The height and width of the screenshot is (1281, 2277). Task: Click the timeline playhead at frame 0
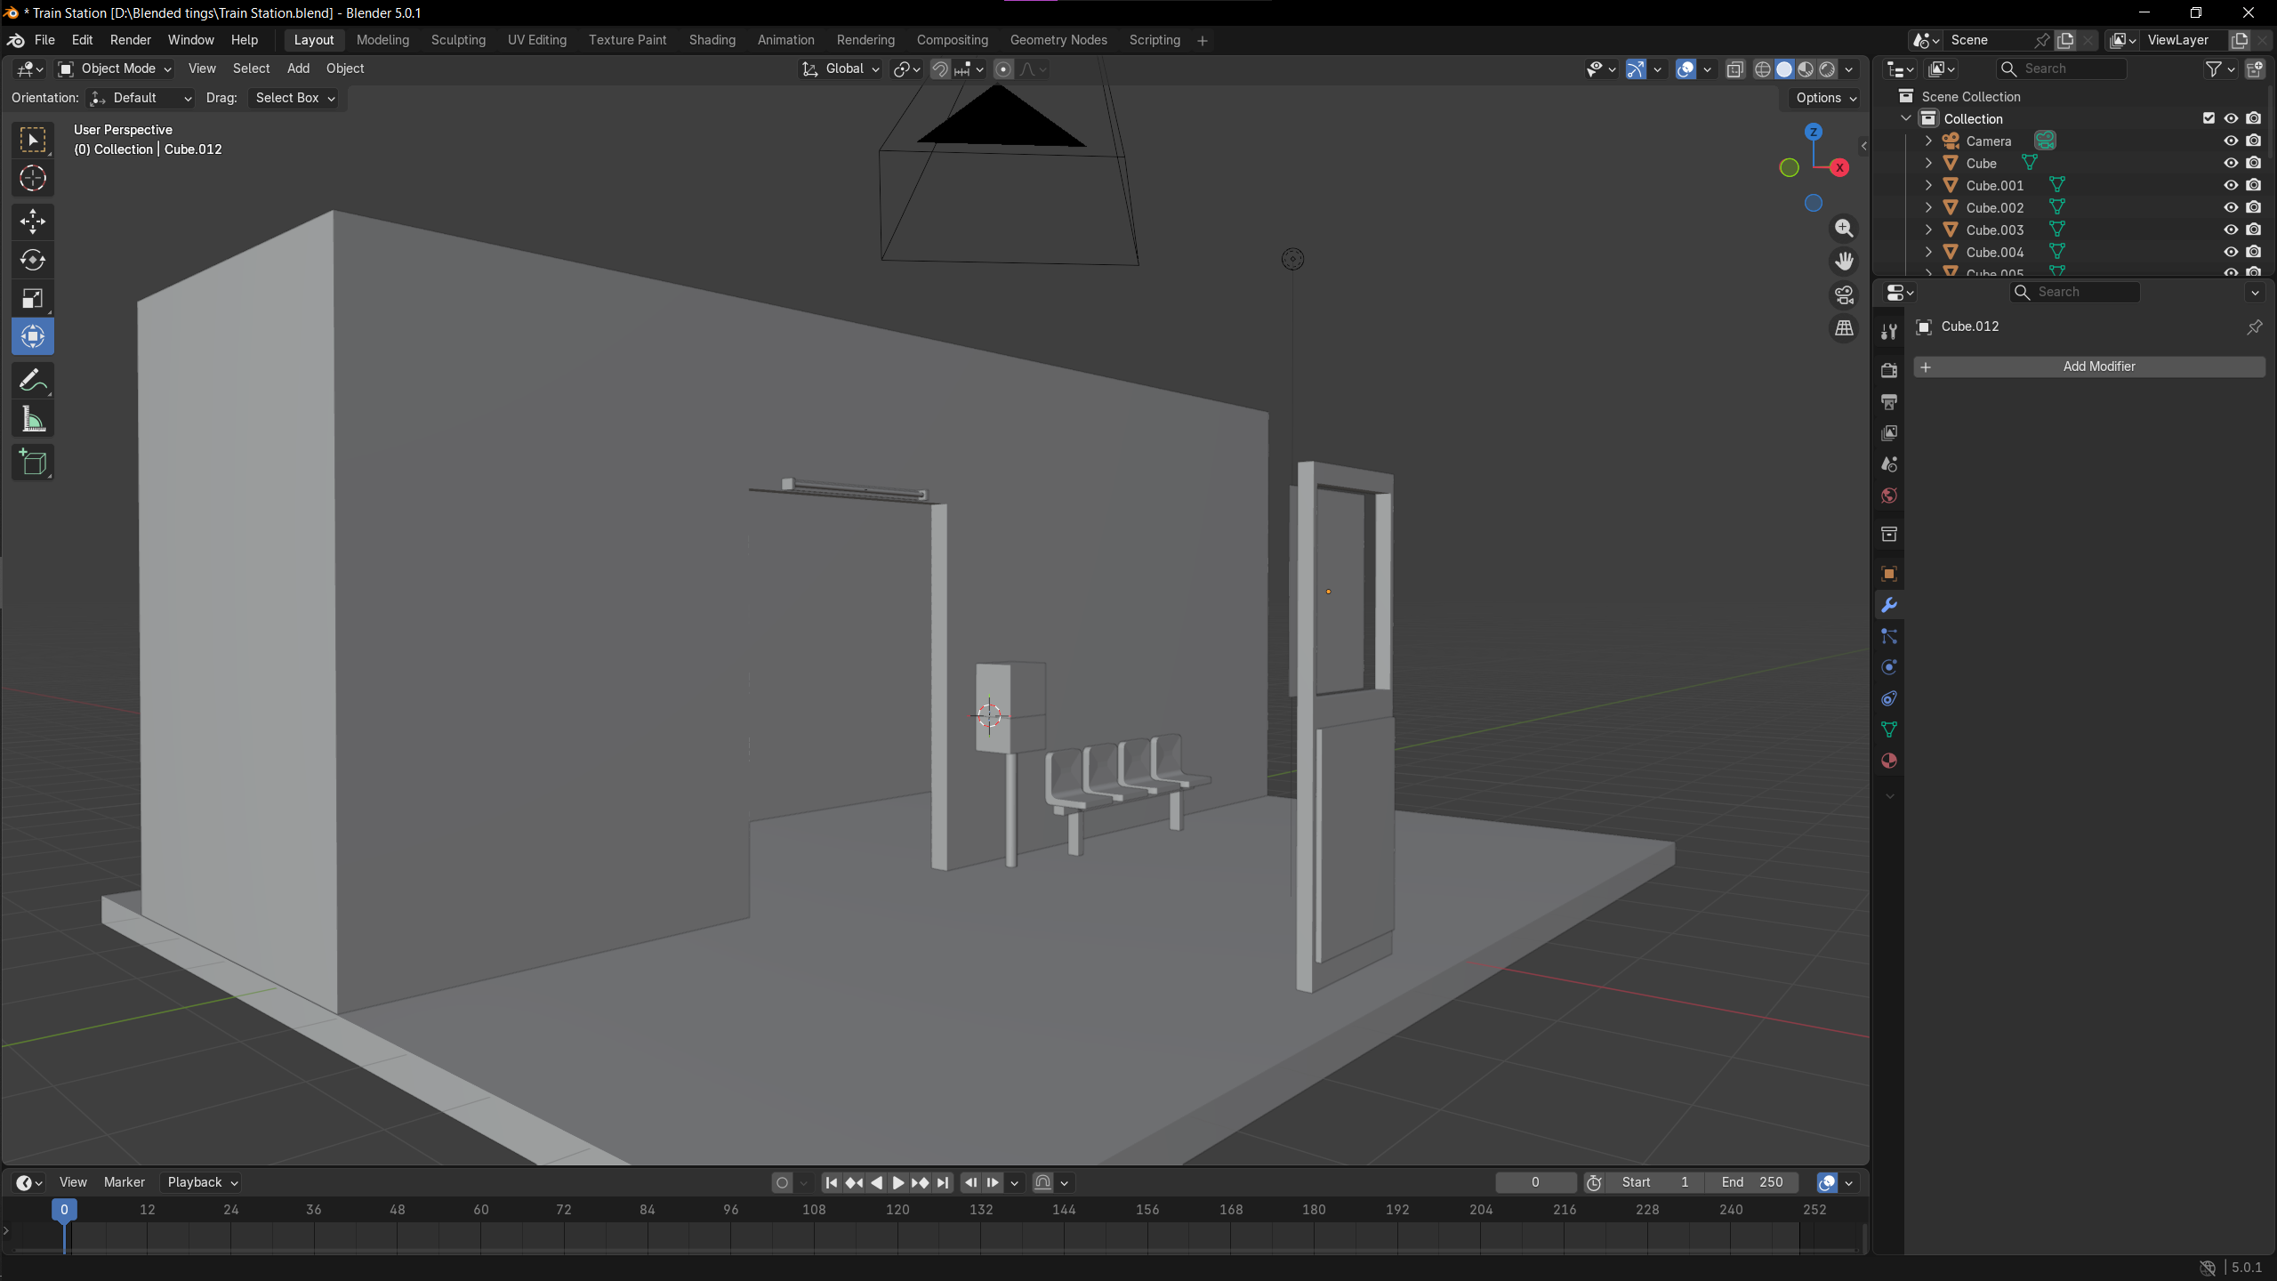tap(64, 1209)
